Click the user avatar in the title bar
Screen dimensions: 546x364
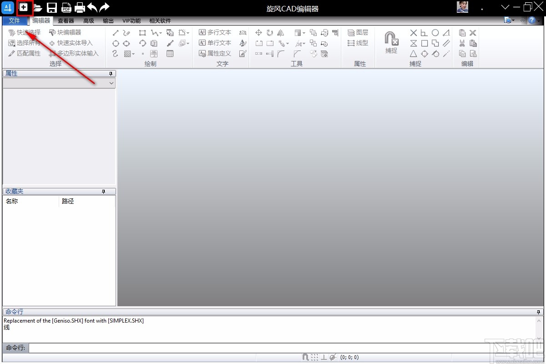(463, 7)
